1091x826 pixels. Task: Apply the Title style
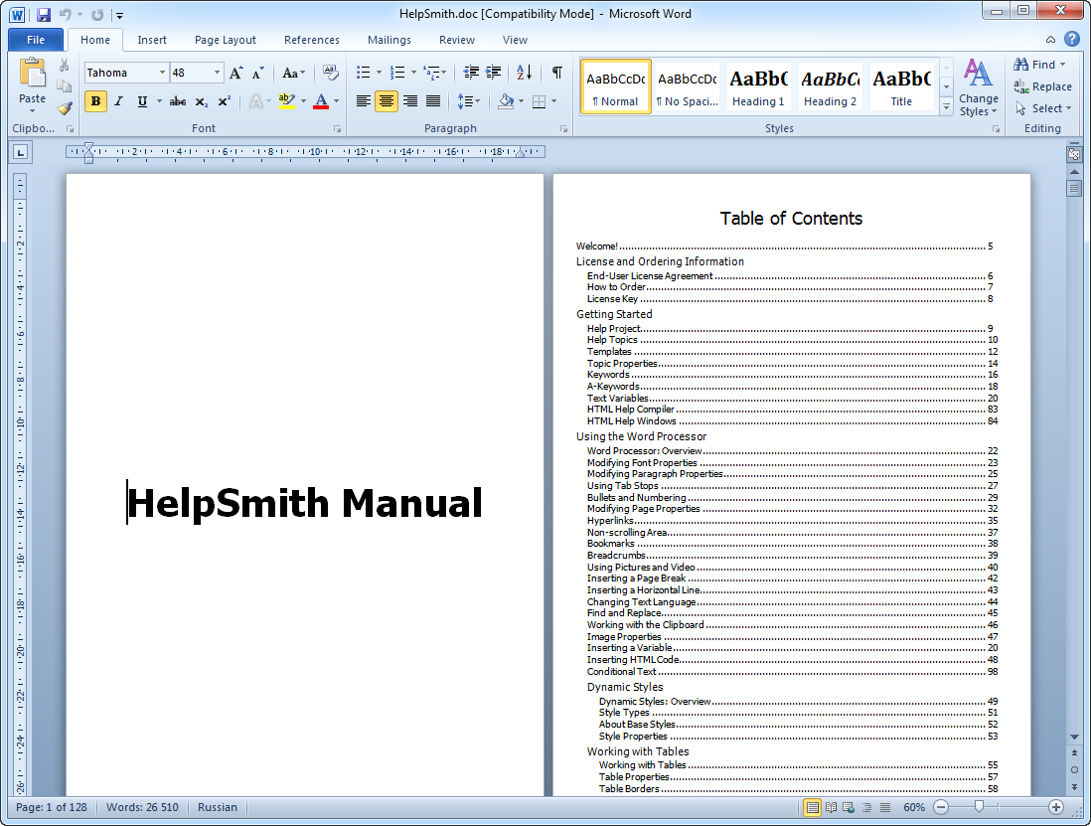(901, 87)
